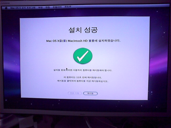This screenshot has height=128, width=171.
Task: Click the 설치 성공 heading
Action: click(x=83, y=30)
